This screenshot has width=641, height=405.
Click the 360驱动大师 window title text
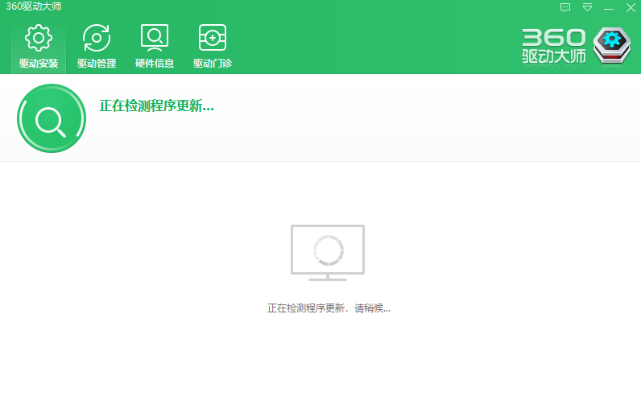point(34,6)
